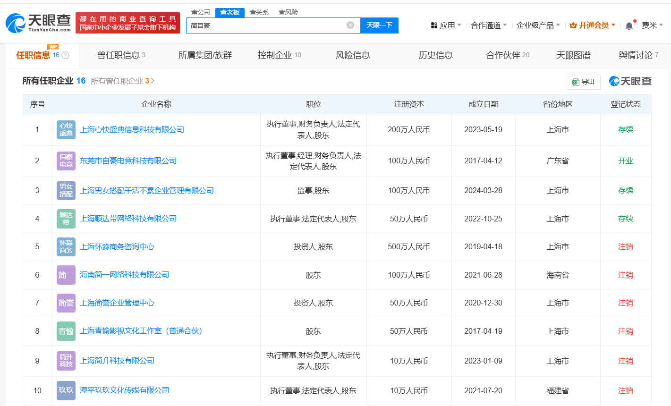Open the 开通会员 membership dropdown

(593, 25)
